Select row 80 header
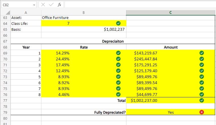216x125 pixels. [5, 118]
